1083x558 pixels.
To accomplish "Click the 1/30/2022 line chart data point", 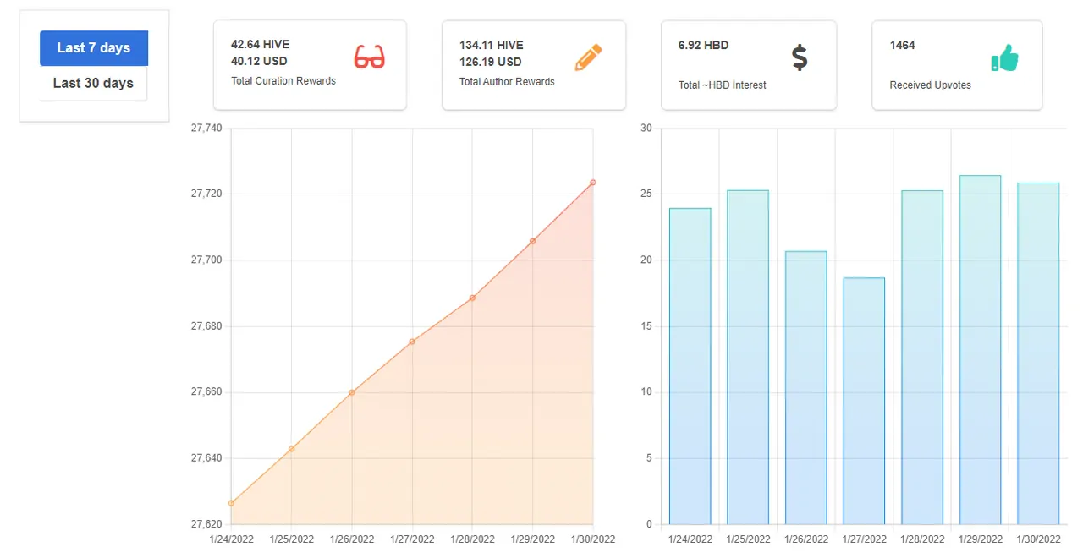I will (x=593, y=182).
